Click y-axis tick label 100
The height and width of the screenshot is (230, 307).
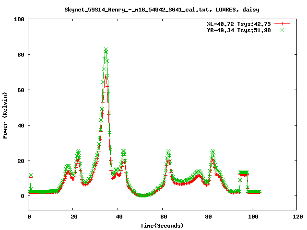pos(19,19)
